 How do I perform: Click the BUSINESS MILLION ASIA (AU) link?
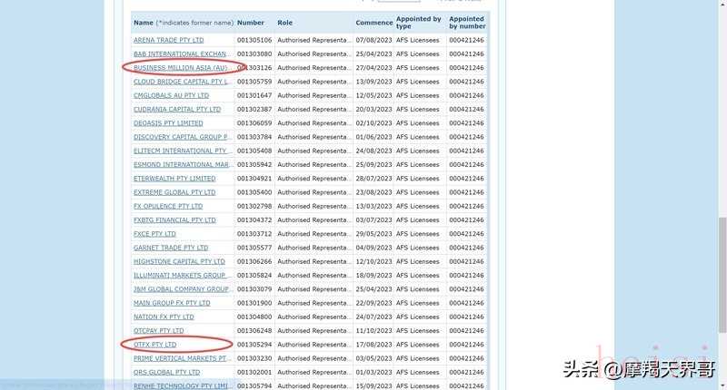point(180,68)
